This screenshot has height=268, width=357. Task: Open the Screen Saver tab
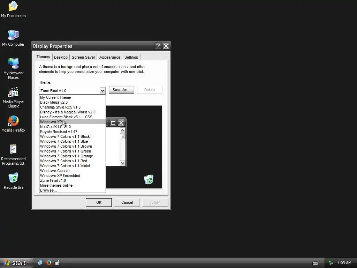point(83,57)
